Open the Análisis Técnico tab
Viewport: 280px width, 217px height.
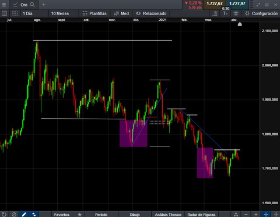168,215
